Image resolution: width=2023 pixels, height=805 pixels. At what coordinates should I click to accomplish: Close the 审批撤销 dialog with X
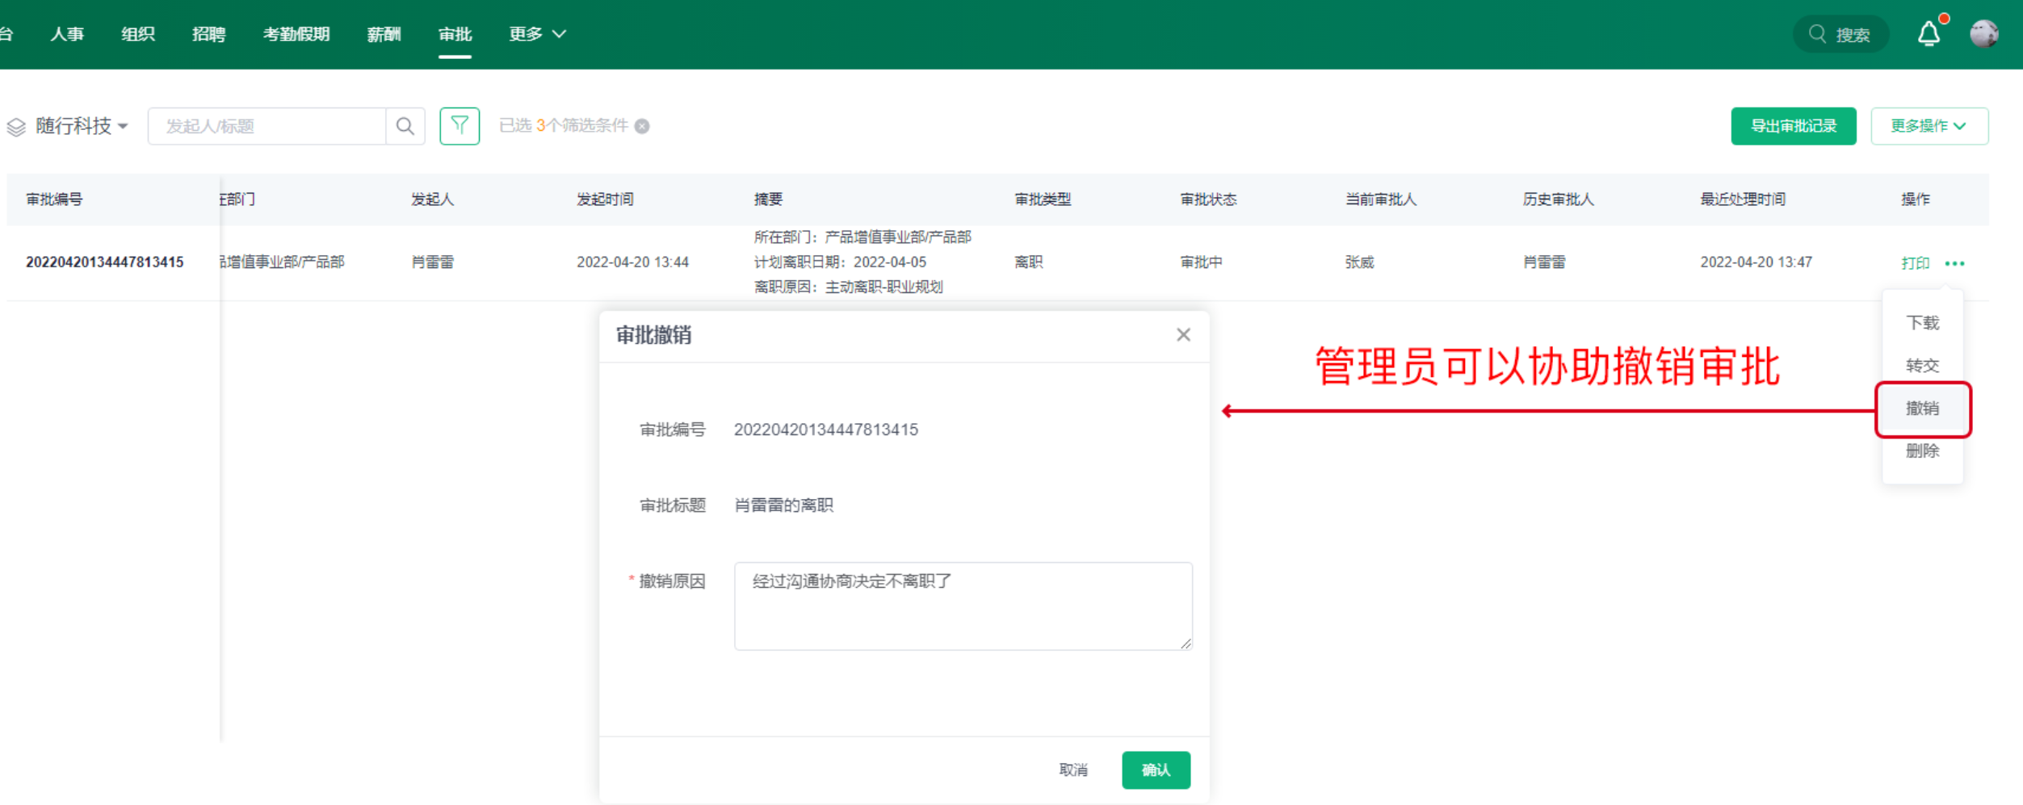(x=1183, y=335)
